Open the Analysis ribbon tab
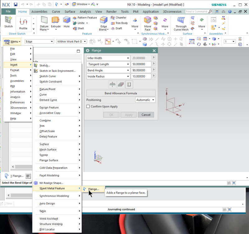This screenshot has height=234, width=249. pos(85,12)
